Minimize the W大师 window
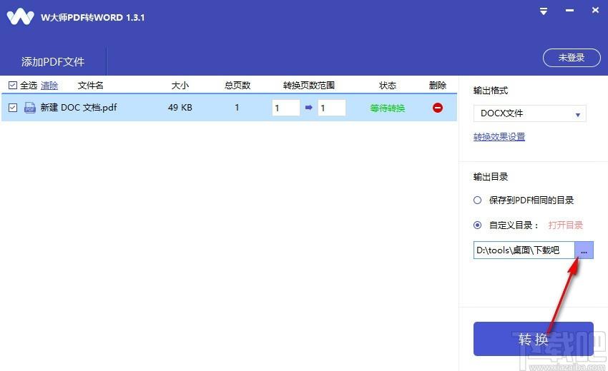 [569, 11]
